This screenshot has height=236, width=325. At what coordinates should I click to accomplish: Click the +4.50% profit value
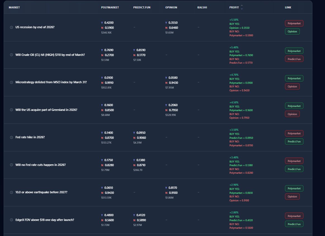pos(234,102)
